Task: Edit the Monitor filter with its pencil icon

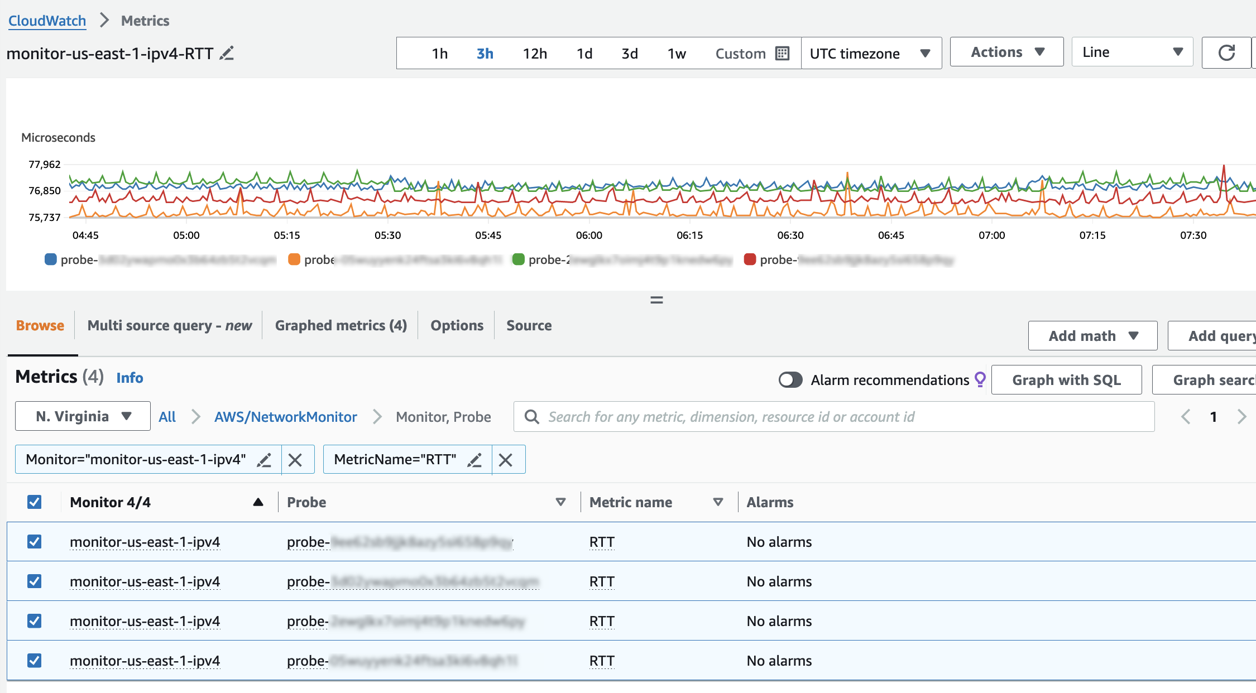Action: (264, 460)
